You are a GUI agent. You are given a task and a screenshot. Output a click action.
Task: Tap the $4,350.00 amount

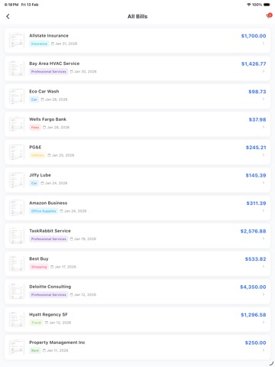[253, 287]
